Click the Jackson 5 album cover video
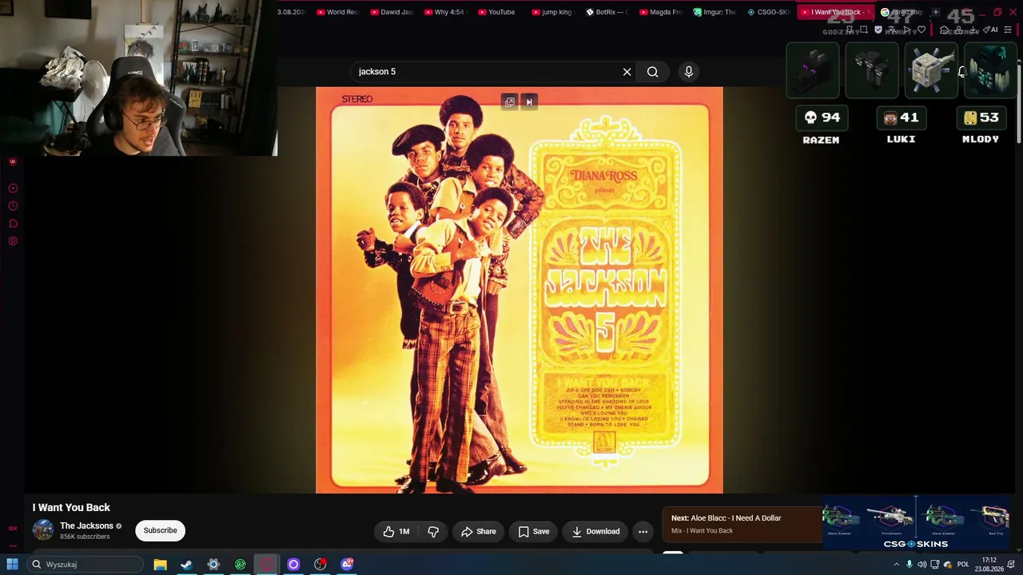 (519, 289)
